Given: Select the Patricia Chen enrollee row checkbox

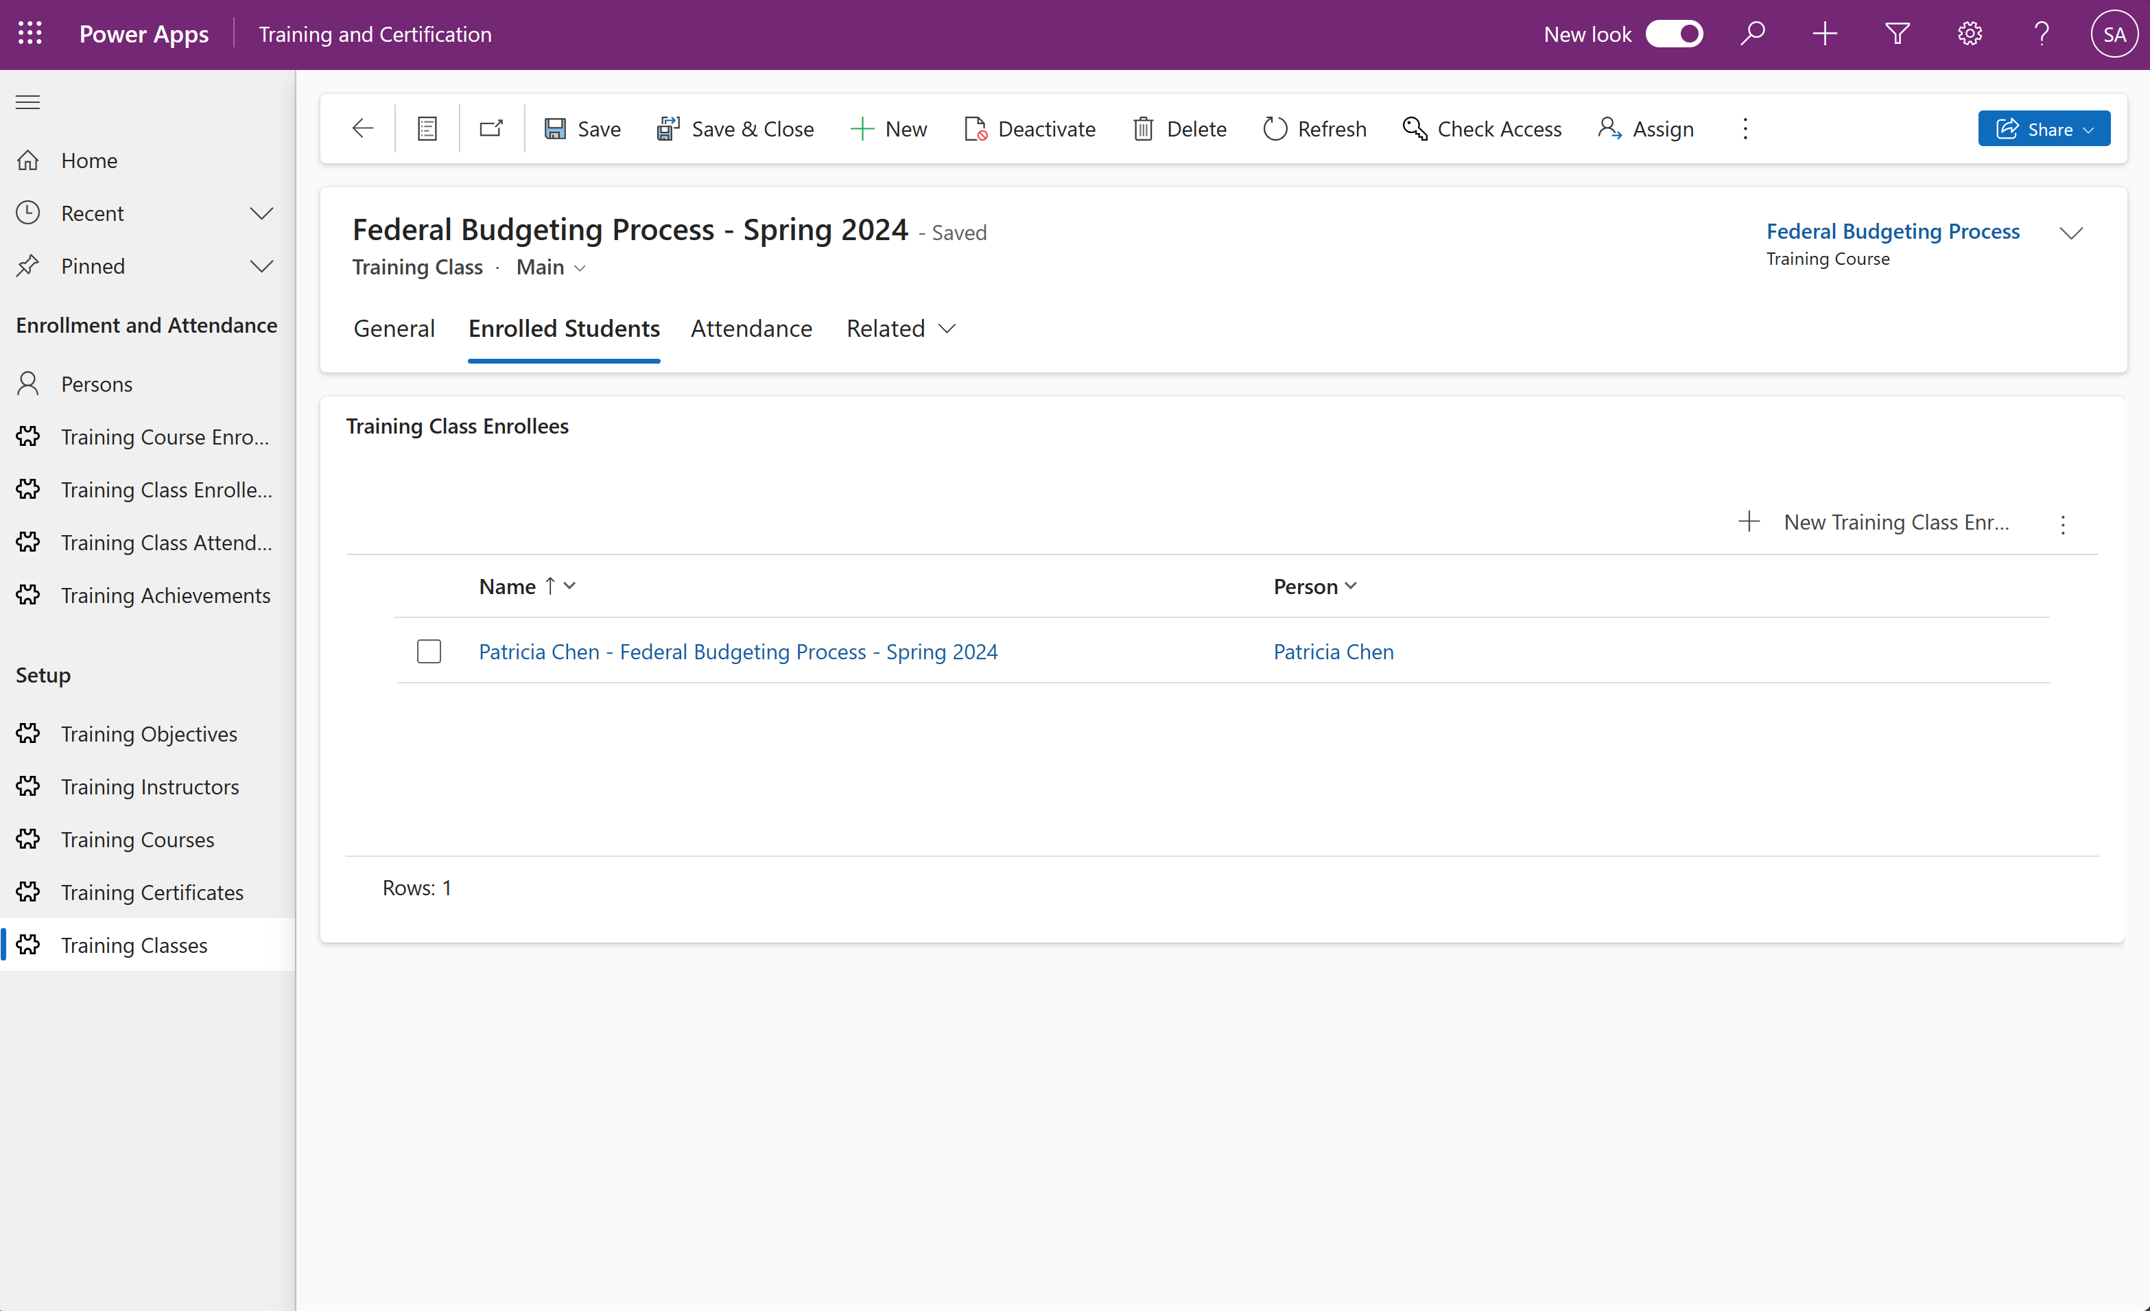Looking at the screenshot, I should 429,651.
